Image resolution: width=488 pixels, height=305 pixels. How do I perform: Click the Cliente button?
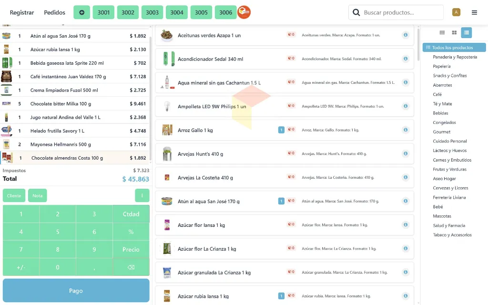point(14,195)
